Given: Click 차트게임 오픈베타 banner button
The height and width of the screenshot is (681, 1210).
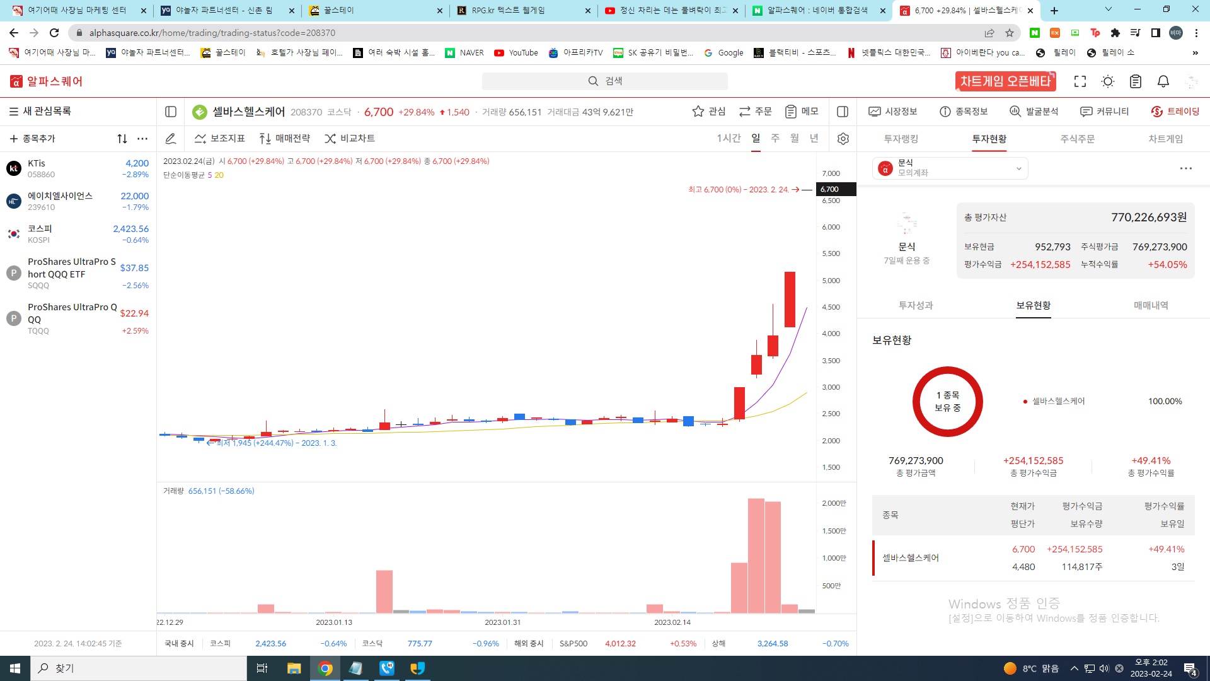Looking at the screenshot, I should (1006, 81).
